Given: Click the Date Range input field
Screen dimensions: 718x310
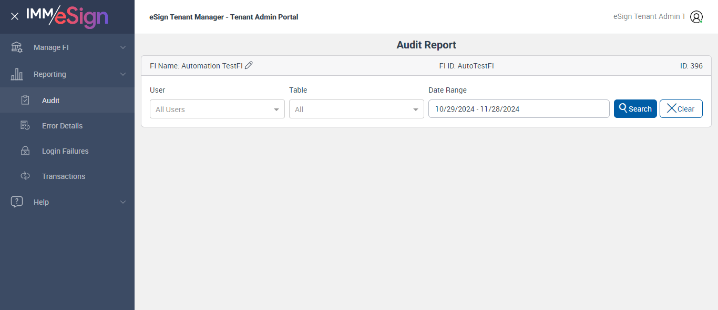Looking at the screenshot, I should (x=518, y=109).
